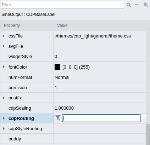Click in the Filter search field

(62, 5)
